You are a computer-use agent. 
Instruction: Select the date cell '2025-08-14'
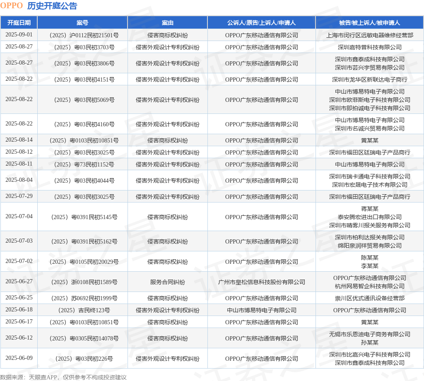[19, 140]
